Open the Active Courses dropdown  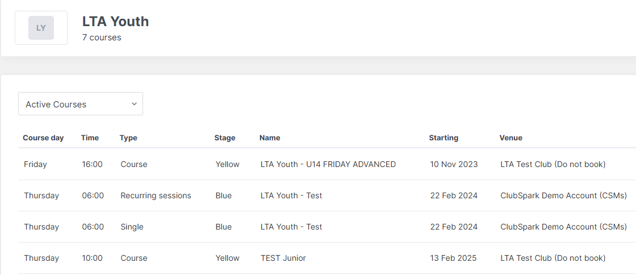click(x=81, y=104)
